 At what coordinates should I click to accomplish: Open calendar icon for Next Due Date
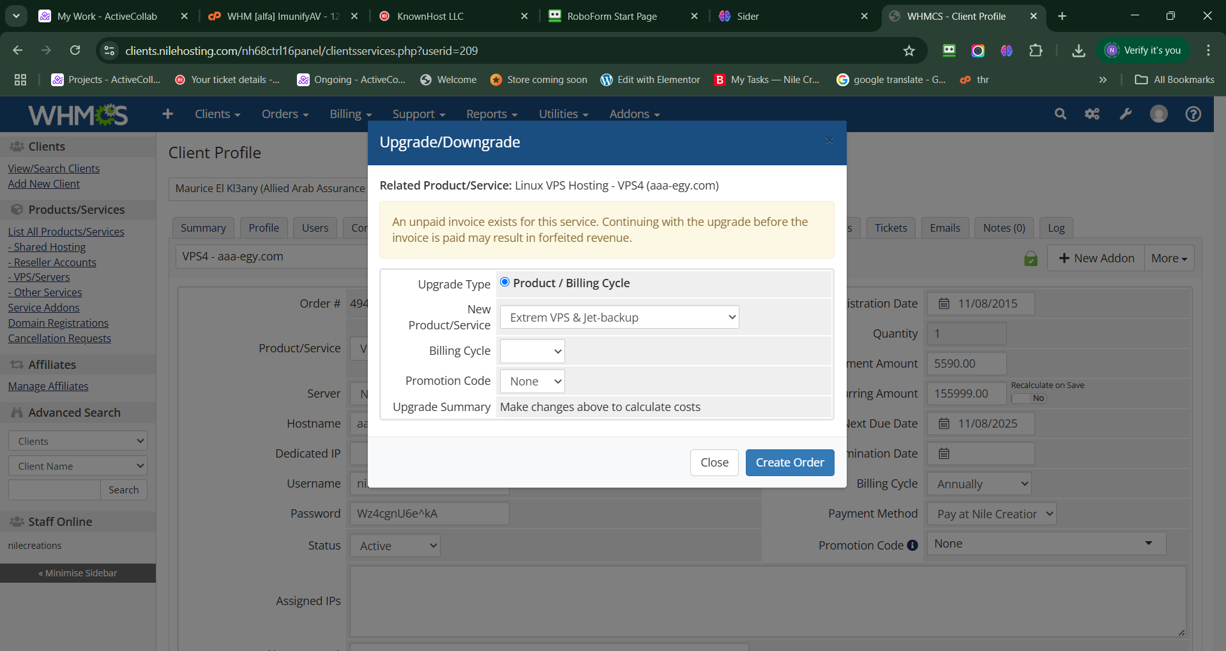944,423
